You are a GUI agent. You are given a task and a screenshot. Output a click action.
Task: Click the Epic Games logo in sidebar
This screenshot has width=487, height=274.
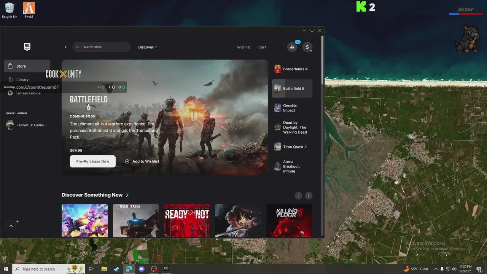27,47
